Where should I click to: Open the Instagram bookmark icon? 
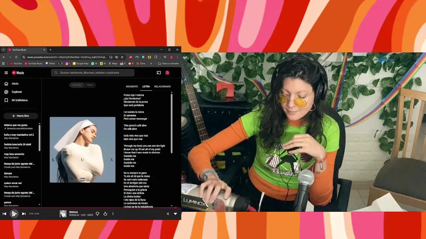67,63
